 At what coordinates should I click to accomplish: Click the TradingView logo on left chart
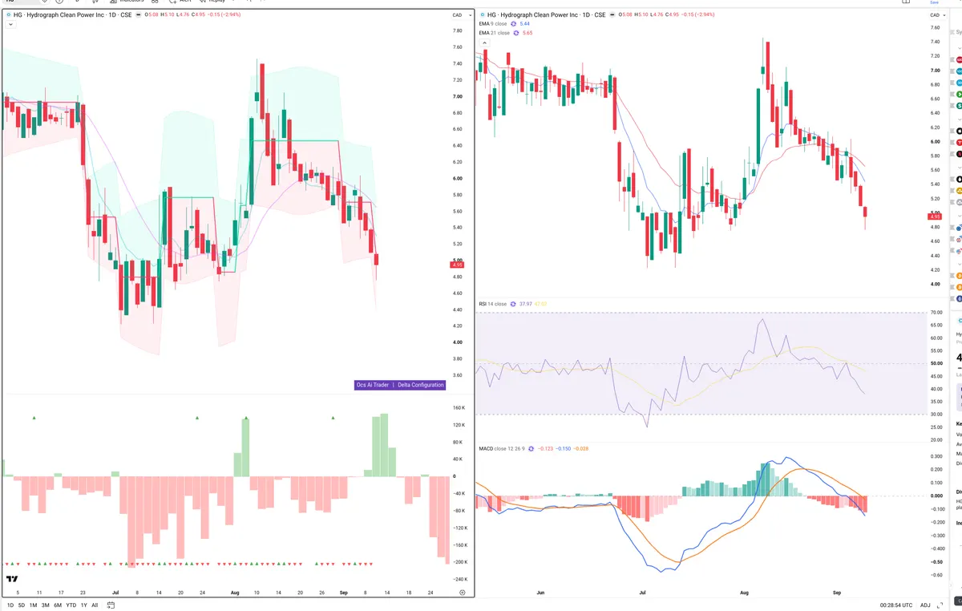click(x=12, y=579)
